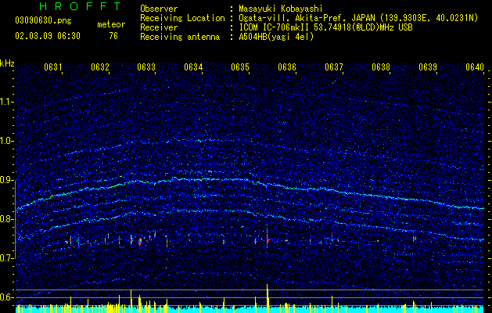
Task: Select the filename 03090630.png
Action: pos(43,21)
